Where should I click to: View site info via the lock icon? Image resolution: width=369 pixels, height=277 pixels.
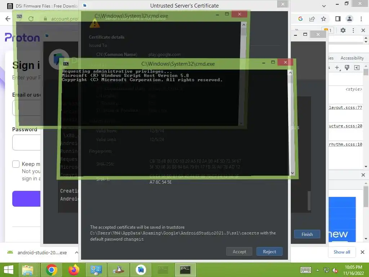[45, 19]
